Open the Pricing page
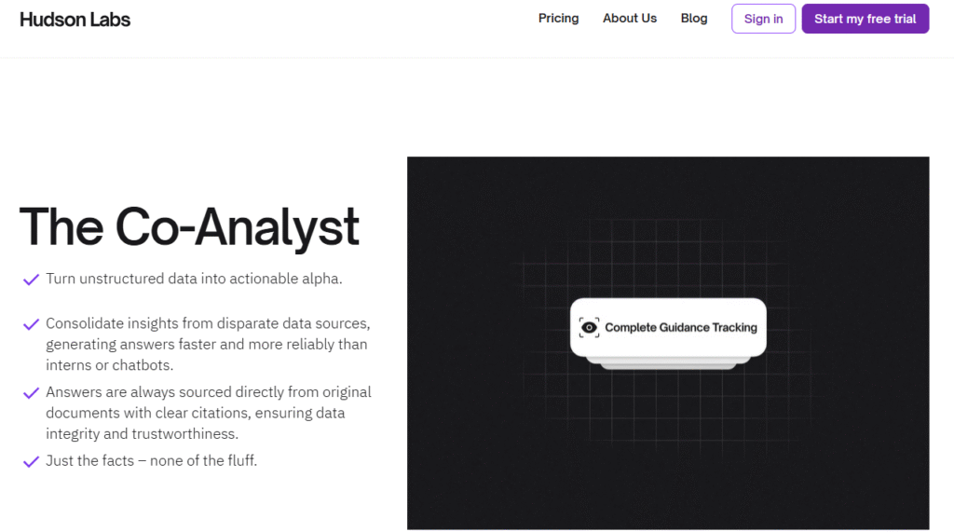 [x=559, y=19]
